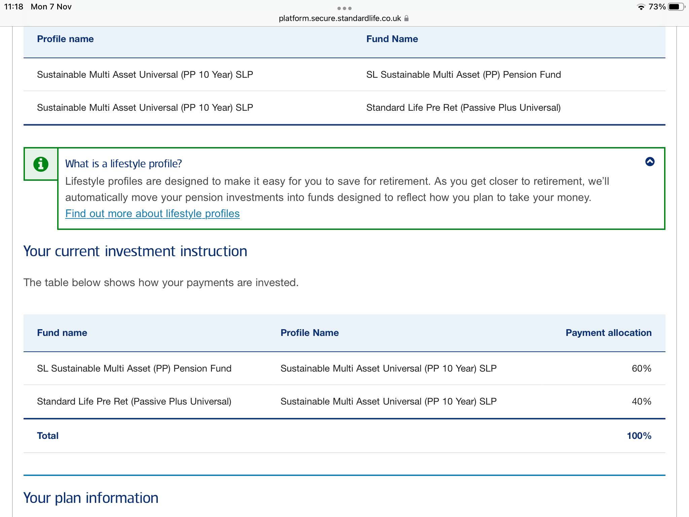The image size is (689, 517).
Task: Tap the three-dots multitasking icon
Action: point(344,8)
